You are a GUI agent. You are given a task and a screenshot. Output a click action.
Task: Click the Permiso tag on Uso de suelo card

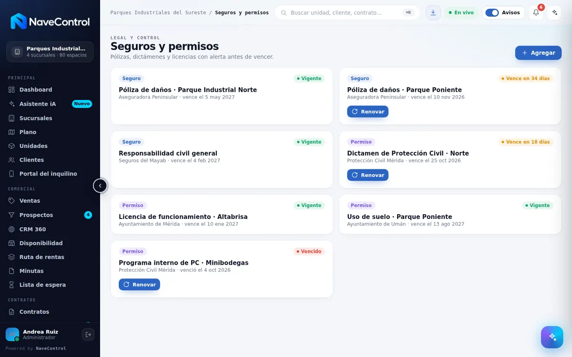(361, 206)
